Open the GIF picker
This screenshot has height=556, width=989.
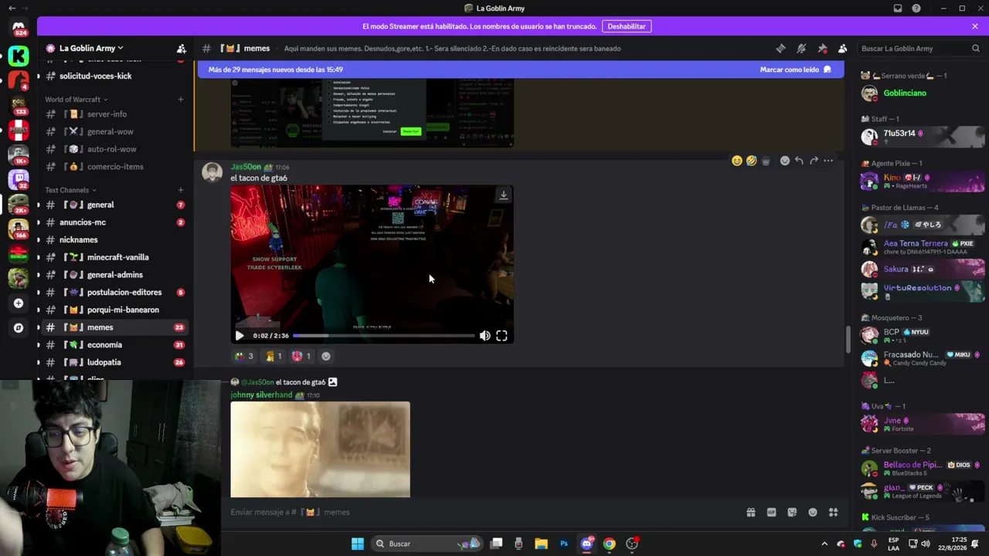coord(771,512)
